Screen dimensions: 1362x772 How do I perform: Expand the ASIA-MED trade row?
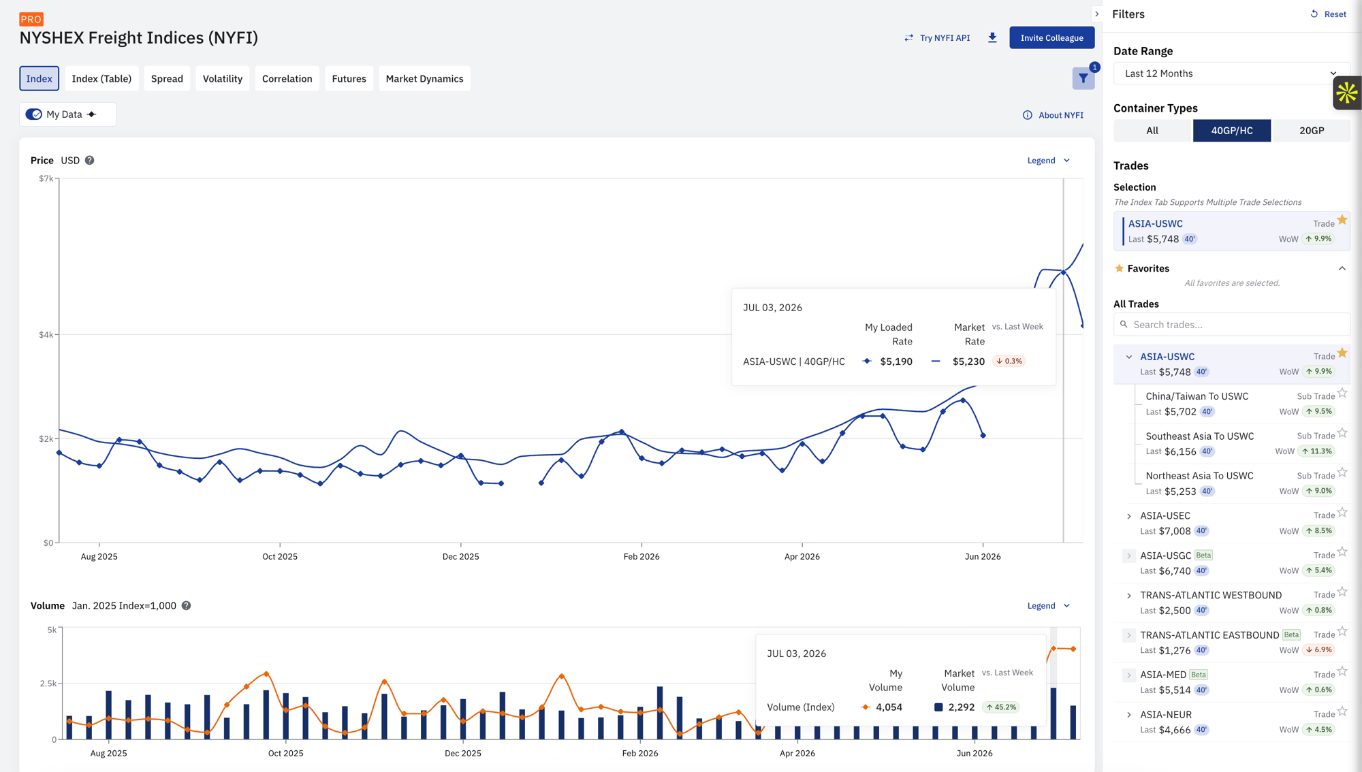[1128, 675]
